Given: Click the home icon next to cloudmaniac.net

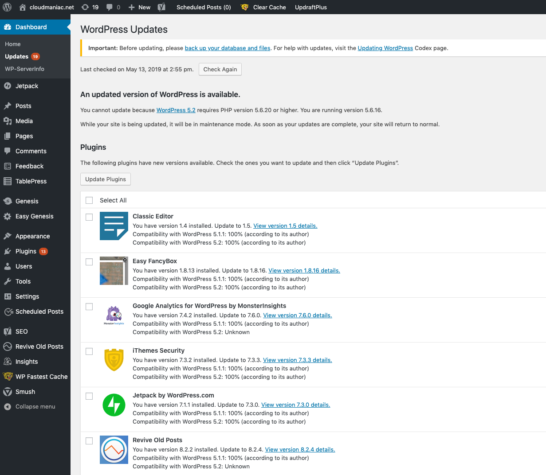Looking at the screenshot, I should (x=23, y=7).
